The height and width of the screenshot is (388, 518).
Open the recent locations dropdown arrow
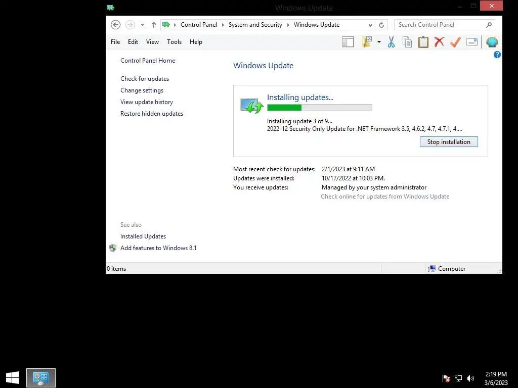pyautogui.click(x=142, y=25)
